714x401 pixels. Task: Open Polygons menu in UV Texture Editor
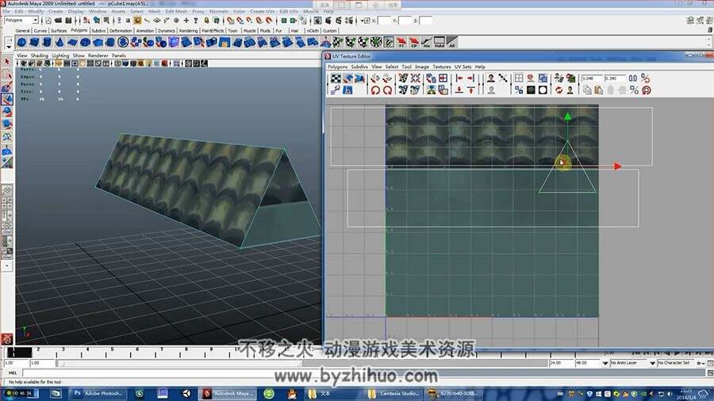coord(337,67)
